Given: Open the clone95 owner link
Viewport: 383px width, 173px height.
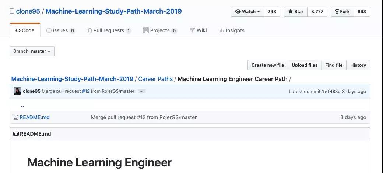Looking at the screenshot, I should tap(28, 11).
